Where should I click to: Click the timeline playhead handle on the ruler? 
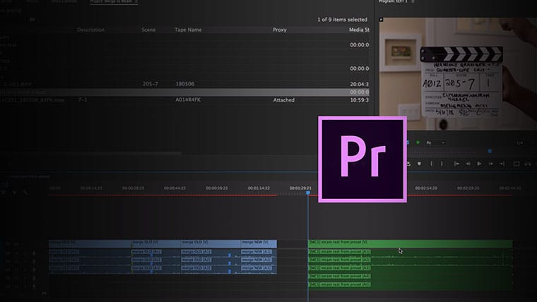[x=308, y=193]
